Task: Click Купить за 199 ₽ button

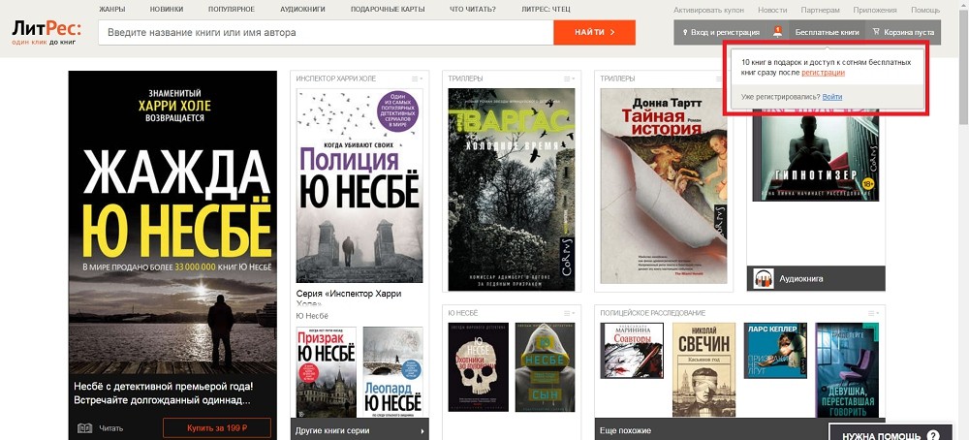Action: coord(217,427)
